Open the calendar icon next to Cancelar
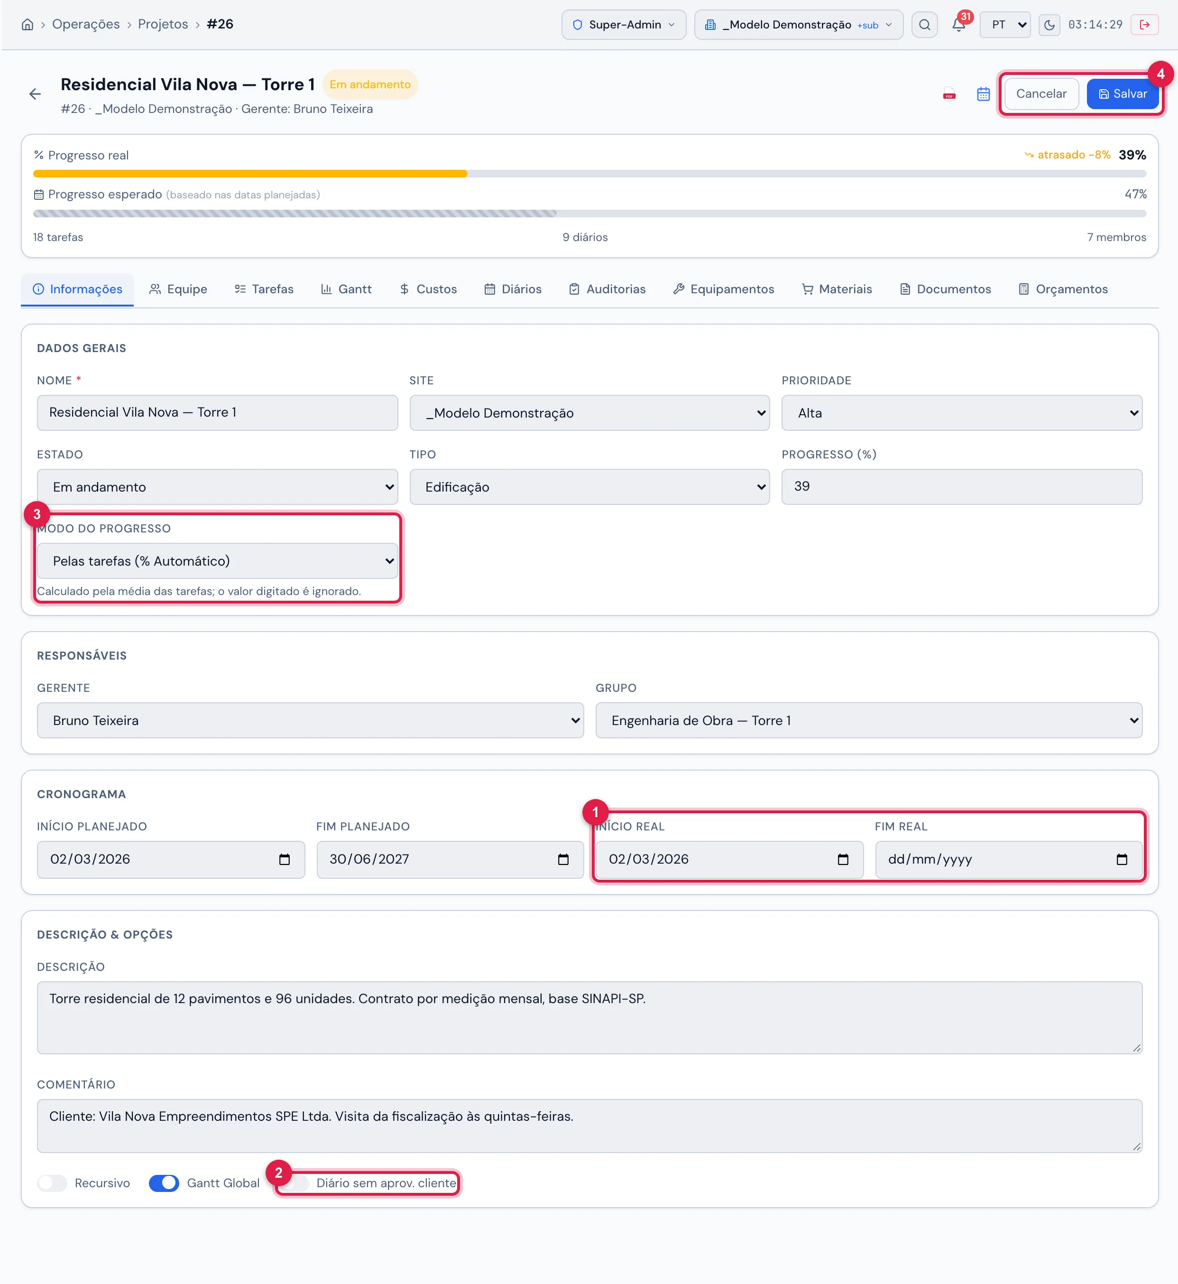The width and height of the screenshot is (1178, 1284). pyautogui.click(x=983, y=94)
